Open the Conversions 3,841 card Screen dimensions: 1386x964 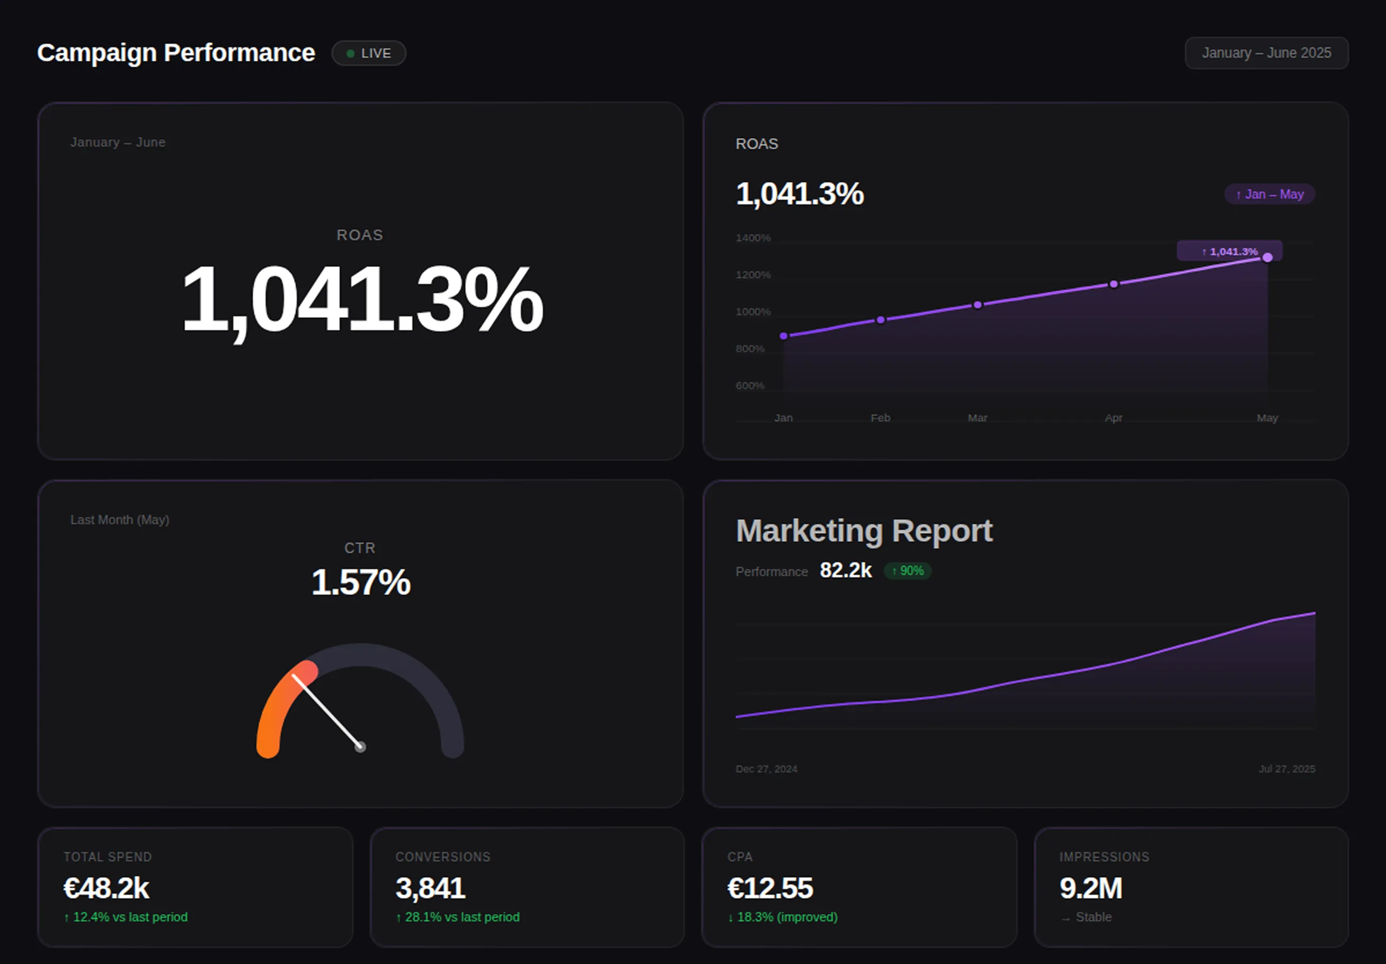[527, 887]
